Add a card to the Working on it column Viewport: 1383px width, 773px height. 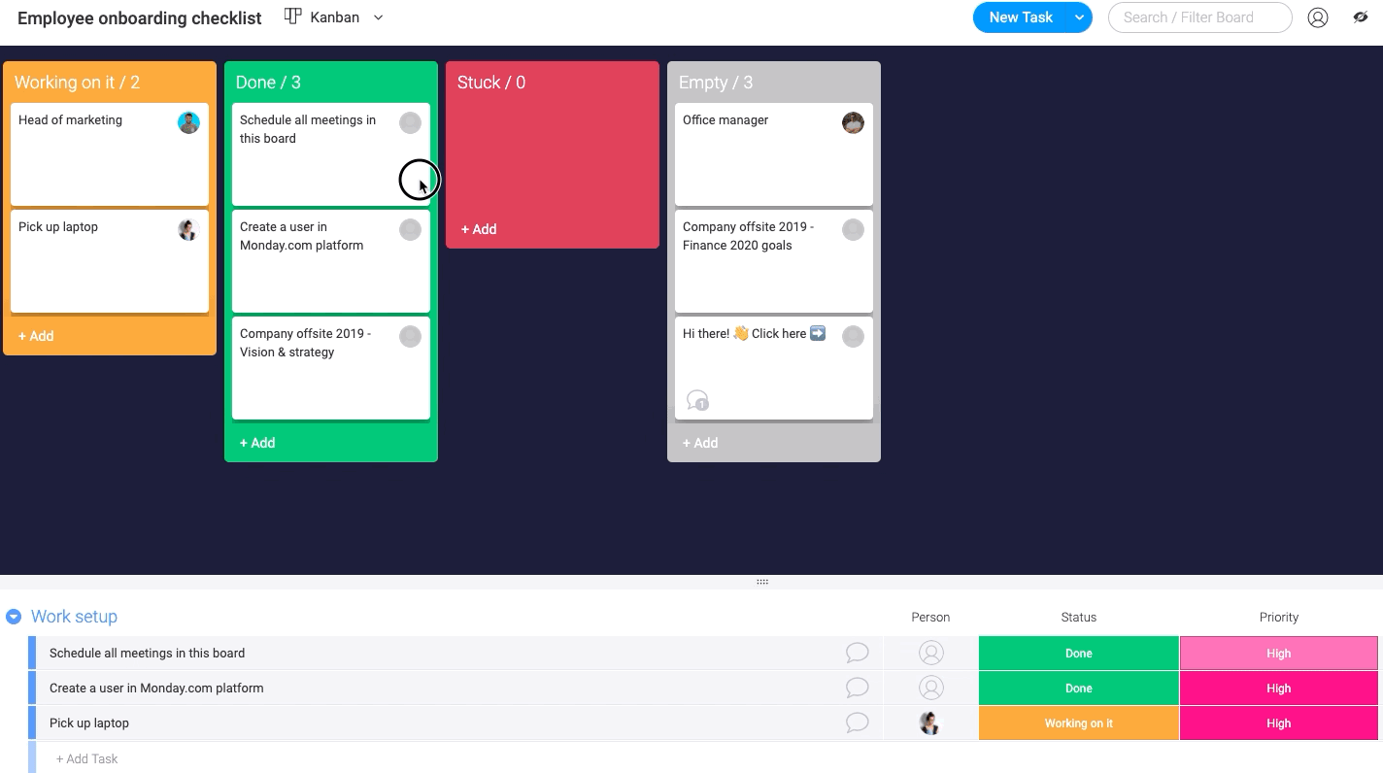[x=36, y=336]
